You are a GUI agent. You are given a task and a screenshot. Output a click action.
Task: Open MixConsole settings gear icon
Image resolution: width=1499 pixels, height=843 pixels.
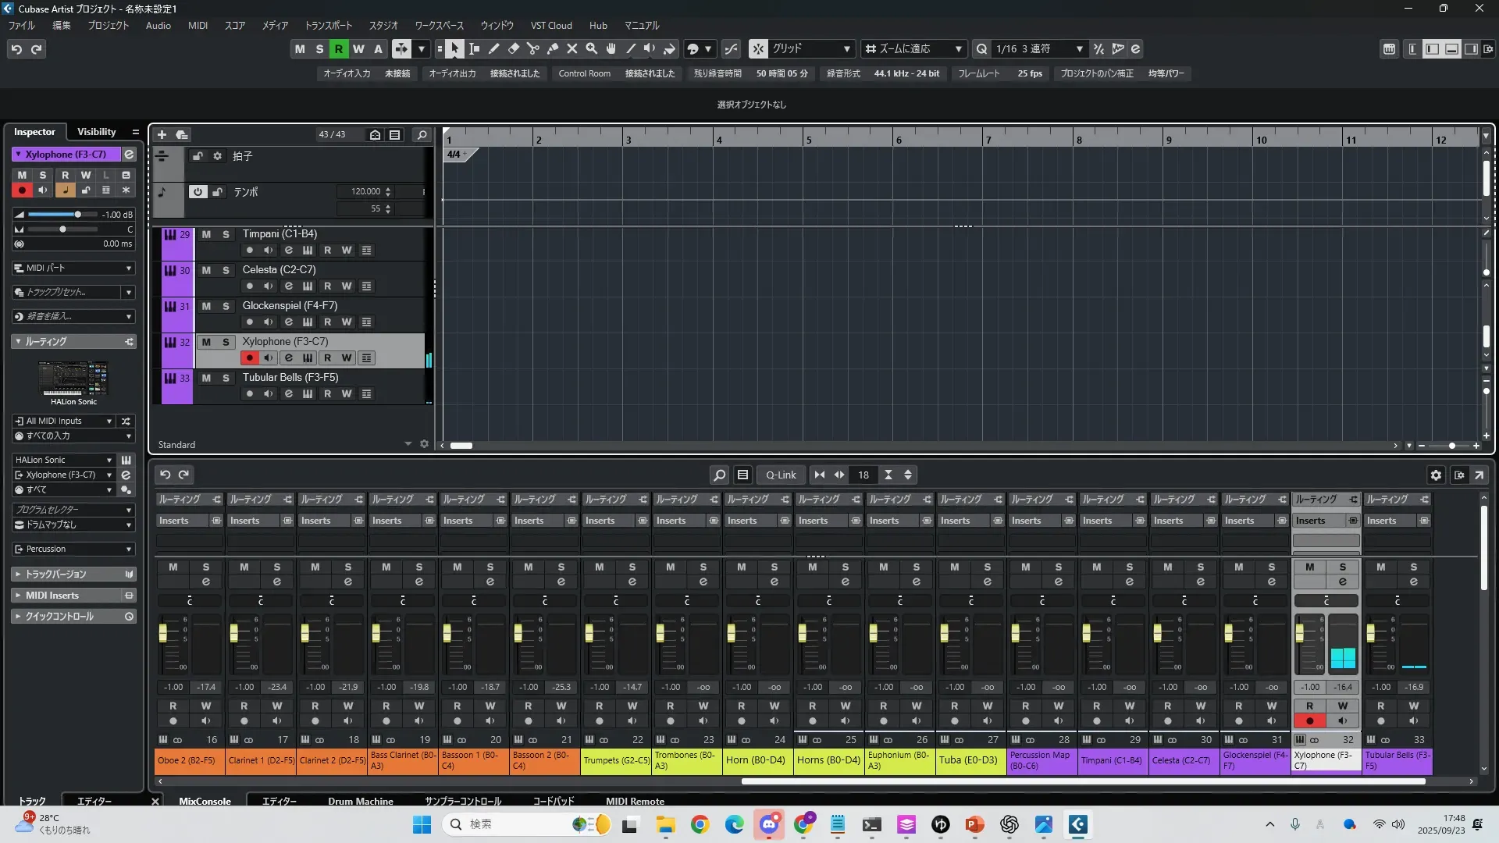pos(1436,475)
